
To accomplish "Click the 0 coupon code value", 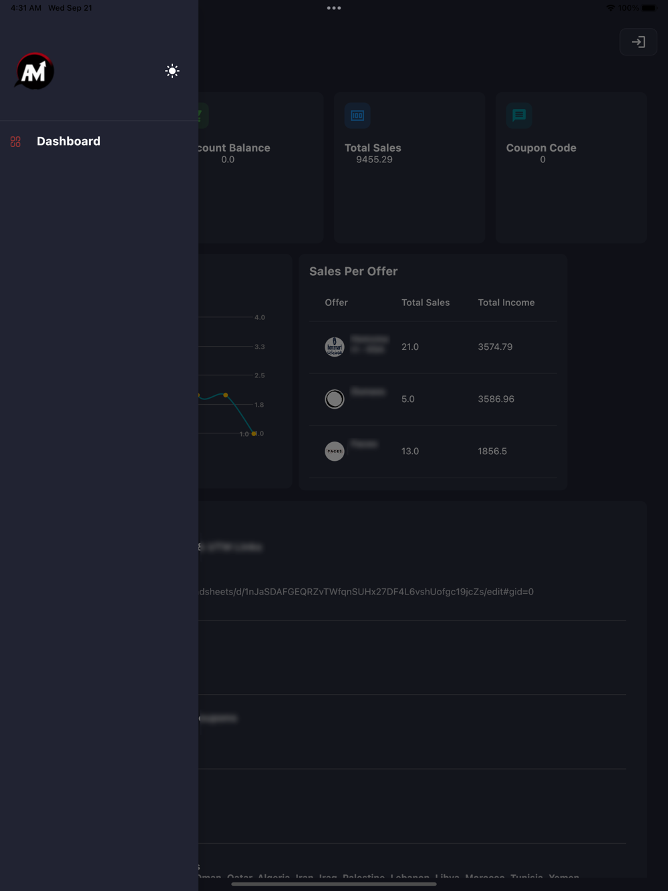I will (542, 160).
